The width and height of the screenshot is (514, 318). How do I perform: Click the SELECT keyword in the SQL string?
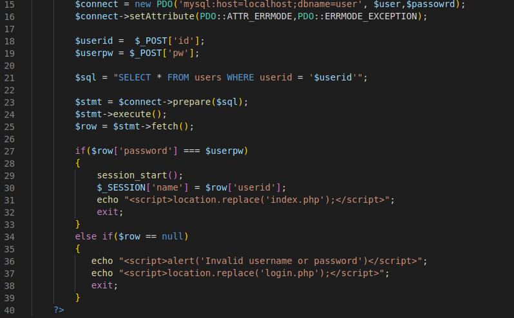[135, 78]
